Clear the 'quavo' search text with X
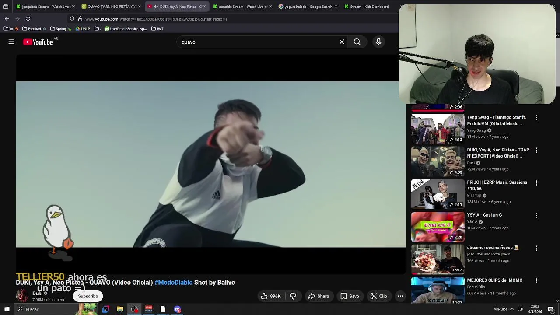560x315 pixels. point(342,42)
